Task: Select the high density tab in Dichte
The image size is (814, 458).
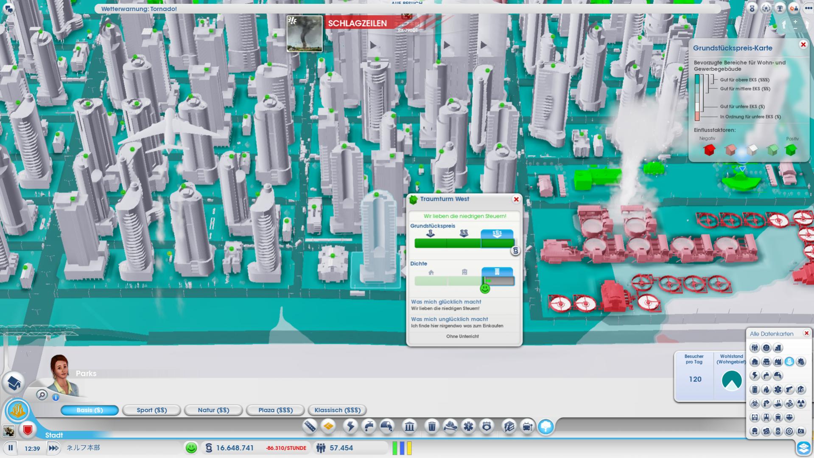Action: pos(497,272)
